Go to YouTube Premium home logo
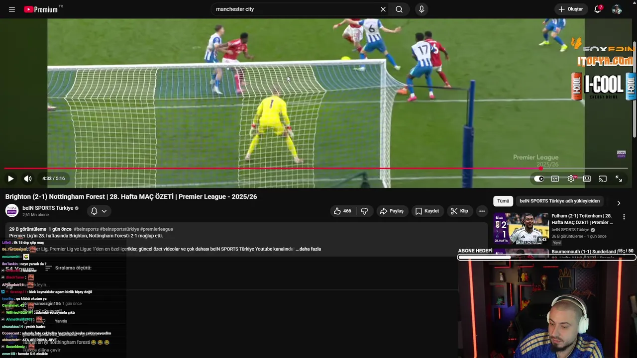The image size is (637, 358). (x=41, y=9)
